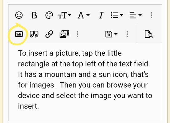Click the circled insert image icon
Image resolution: width=170 pixels, height=123 pixels.
19,34
